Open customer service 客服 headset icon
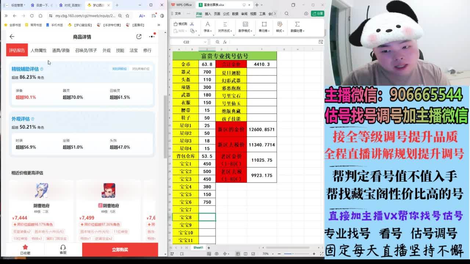This screenshot has width=470, height=264. 63,247
